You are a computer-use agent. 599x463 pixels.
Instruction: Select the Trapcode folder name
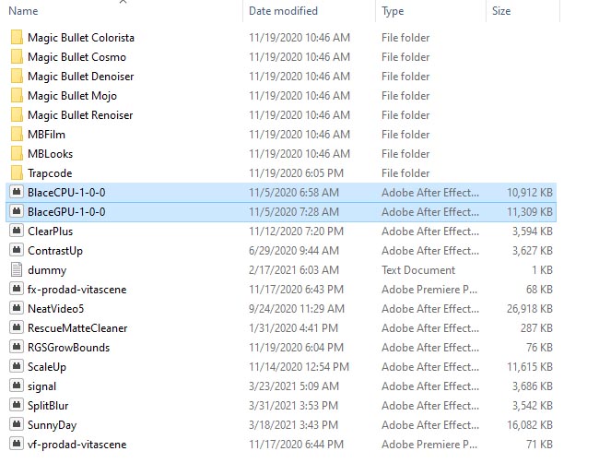50,173
